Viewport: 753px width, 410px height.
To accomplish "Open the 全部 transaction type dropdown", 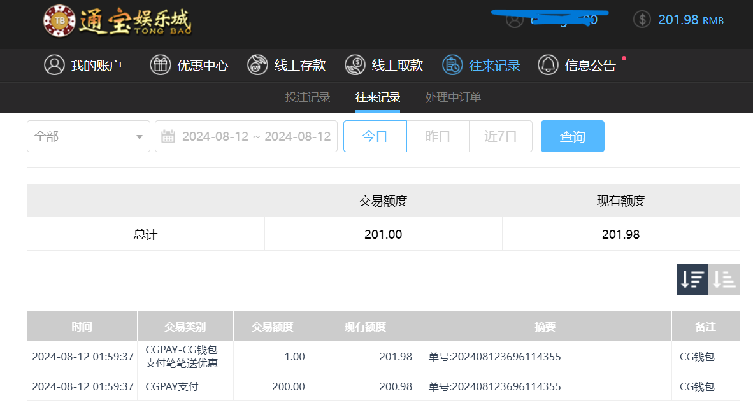I will [89, 136].
